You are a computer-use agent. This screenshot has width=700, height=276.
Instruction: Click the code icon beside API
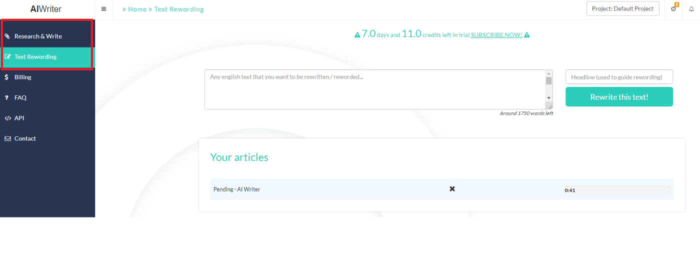[x=7, y=118]
